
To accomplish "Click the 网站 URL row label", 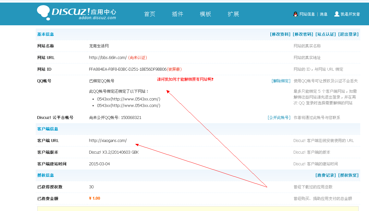I will pyautogui.click(x=46, y=58).
